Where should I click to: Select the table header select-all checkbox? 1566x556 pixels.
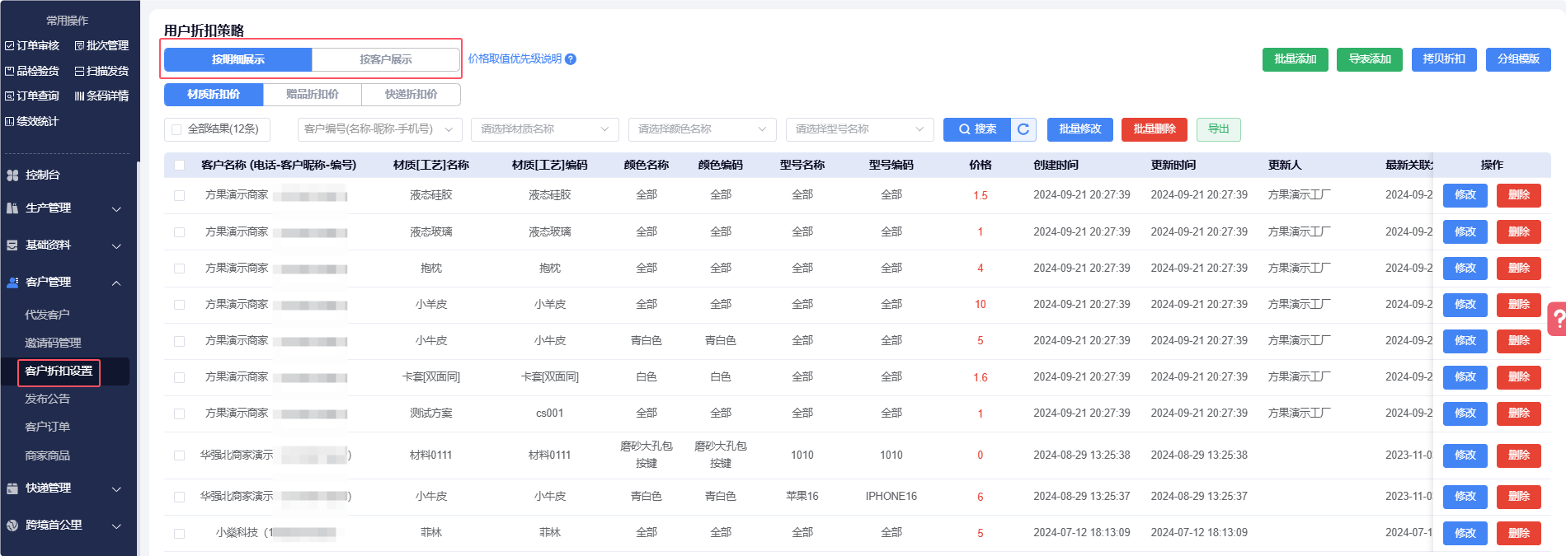click(x=179, y=166)
